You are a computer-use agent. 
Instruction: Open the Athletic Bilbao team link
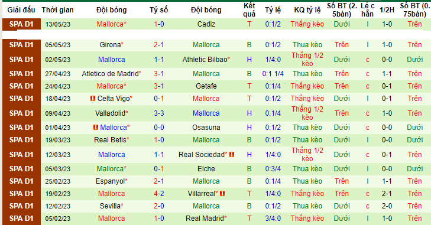coord(205,60)
